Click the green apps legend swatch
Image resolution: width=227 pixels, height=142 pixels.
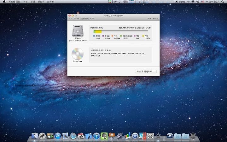[x=121, y=36]
